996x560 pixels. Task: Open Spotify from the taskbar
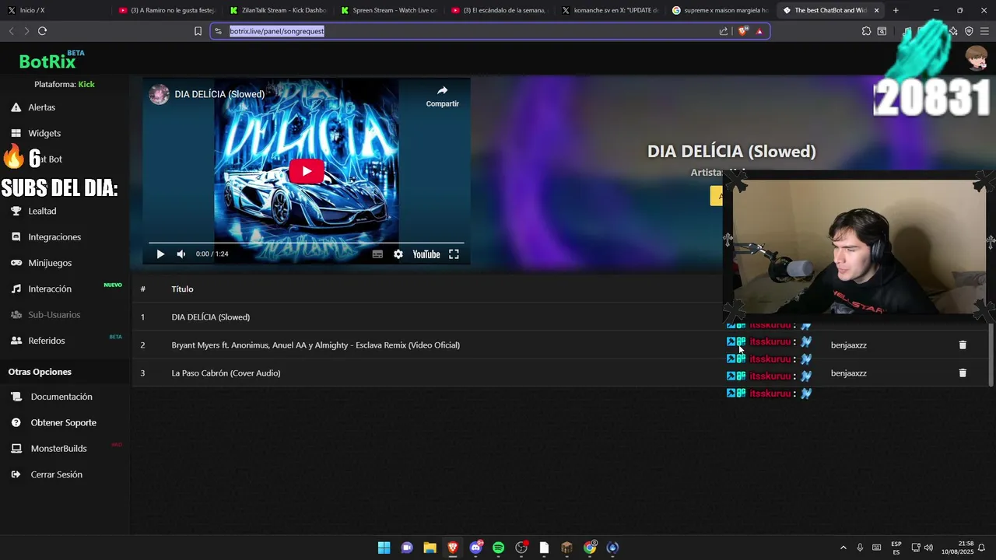(498, 548)
